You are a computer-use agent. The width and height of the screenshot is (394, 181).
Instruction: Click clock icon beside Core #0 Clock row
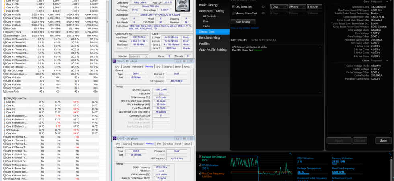4,14
